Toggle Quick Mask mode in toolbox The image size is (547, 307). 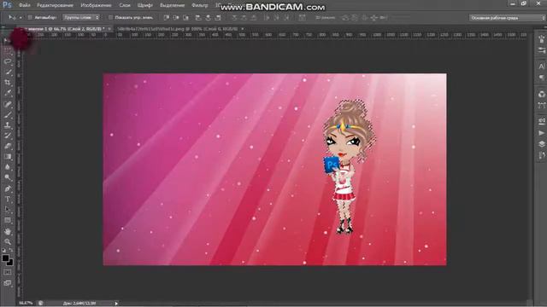[x=8, y=273]
